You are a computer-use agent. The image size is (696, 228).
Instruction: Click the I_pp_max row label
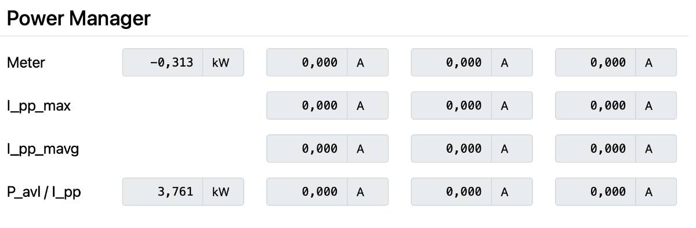[x=39, y=106]
